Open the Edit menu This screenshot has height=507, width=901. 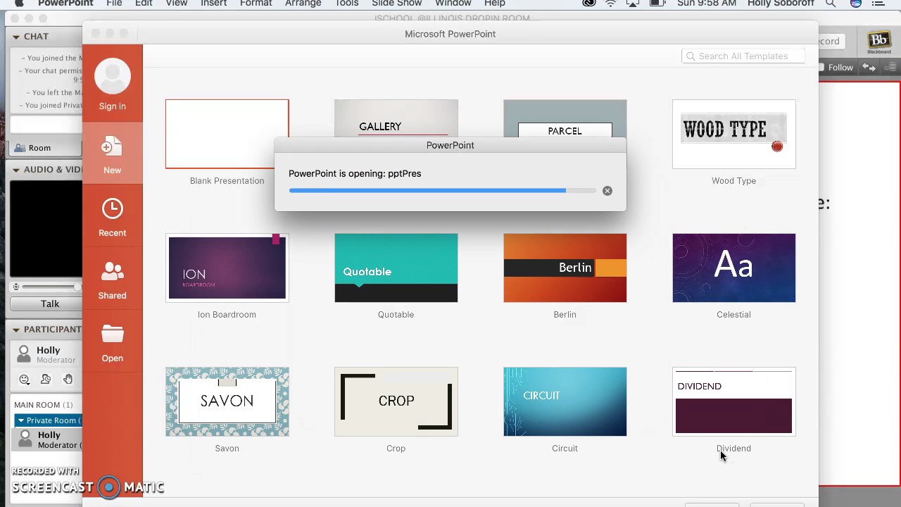coord(144,3)
